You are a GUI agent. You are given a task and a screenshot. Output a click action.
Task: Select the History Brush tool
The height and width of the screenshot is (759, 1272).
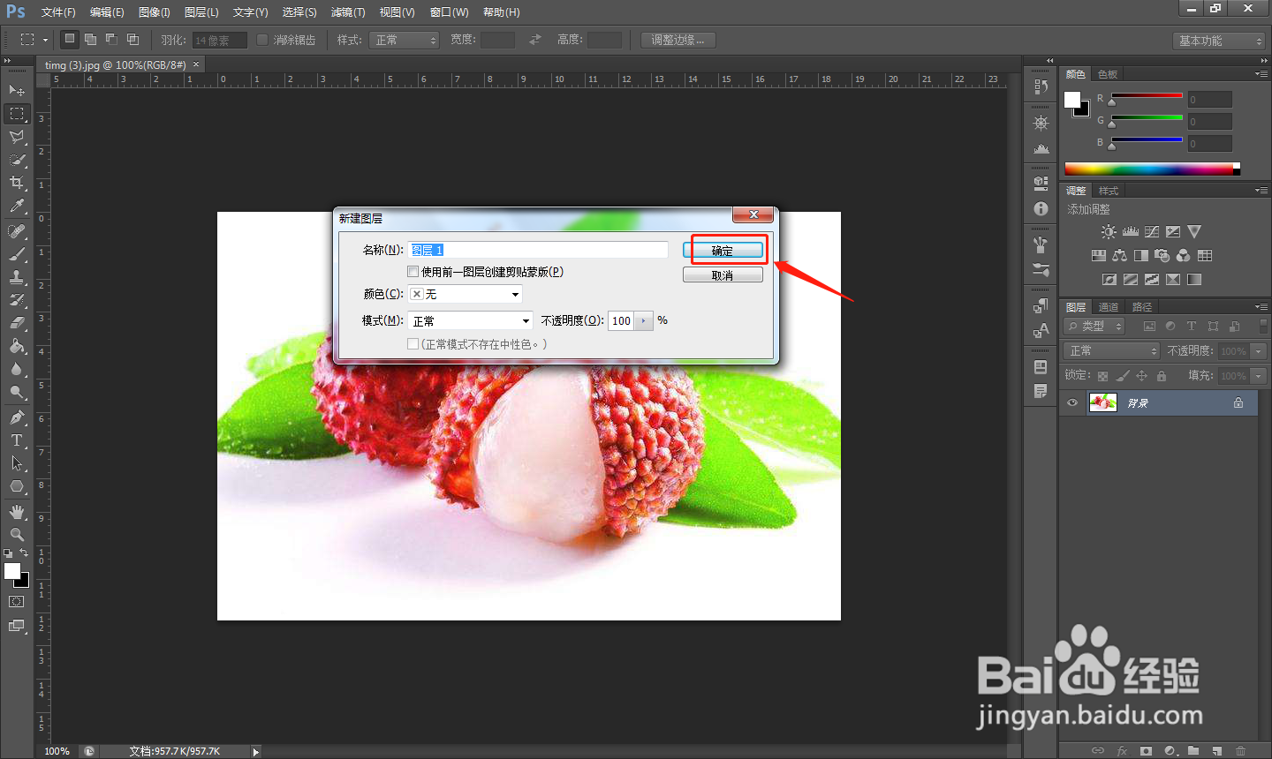17,300
